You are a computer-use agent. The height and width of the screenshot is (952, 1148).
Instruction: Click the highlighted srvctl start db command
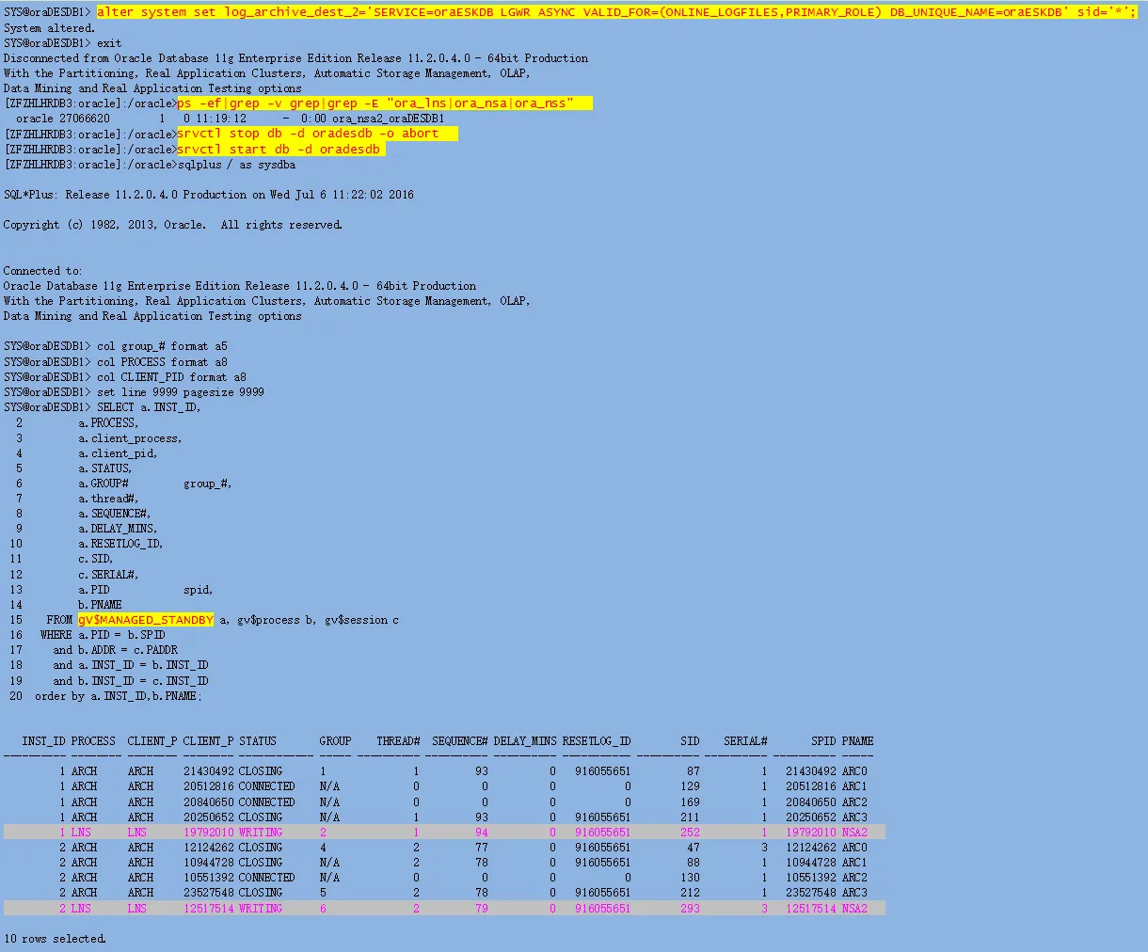coord(279,150)
